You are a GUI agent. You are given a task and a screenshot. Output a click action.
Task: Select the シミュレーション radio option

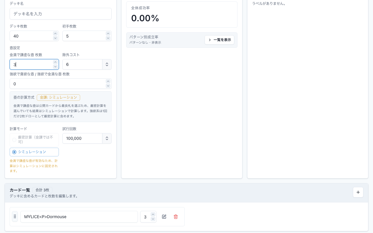click(34, 152)
